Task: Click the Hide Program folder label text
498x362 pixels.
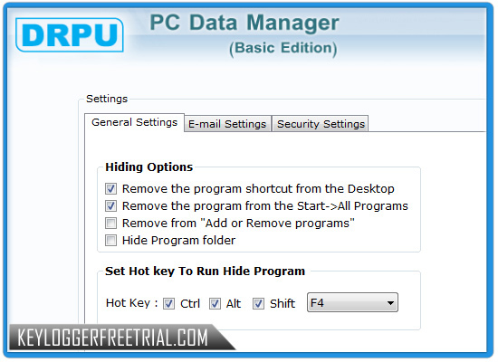Action: pos(178,241)
